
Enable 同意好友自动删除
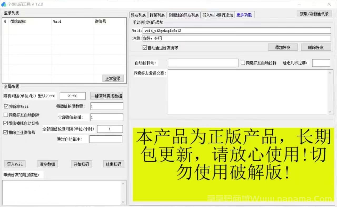(x=5, y=115)
